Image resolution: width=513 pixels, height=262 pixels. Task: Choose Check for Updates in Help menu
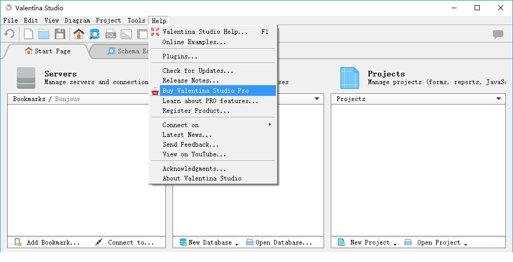(x=198, y=71)
